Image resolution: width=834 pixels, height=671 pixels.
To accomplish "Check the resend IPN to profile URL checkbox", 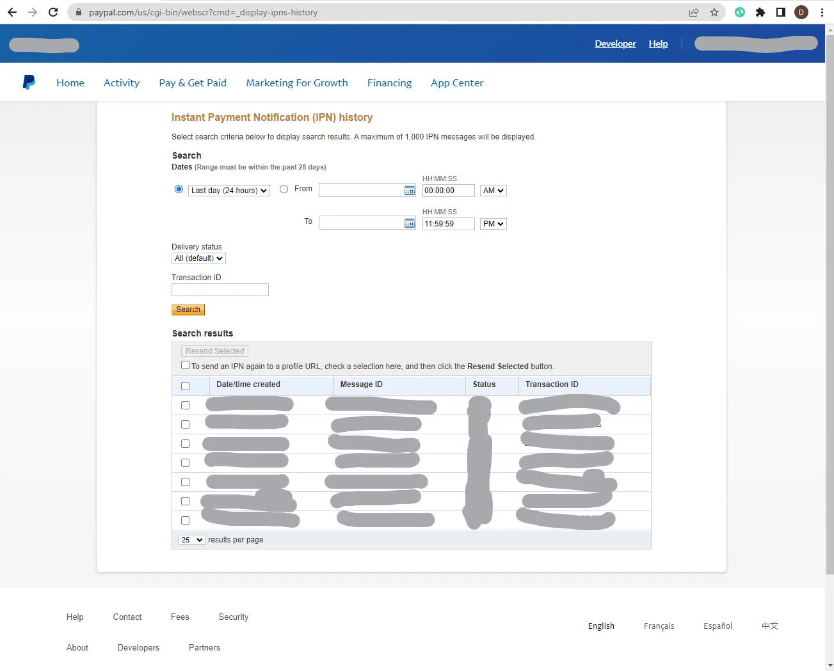I will pos(185,365).
